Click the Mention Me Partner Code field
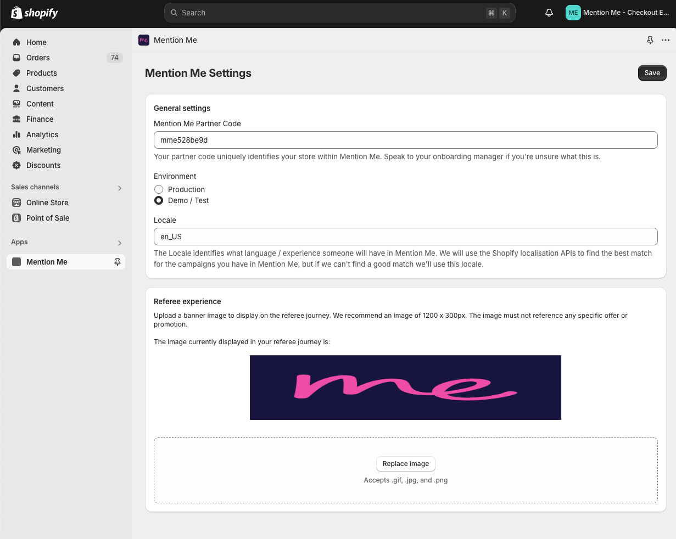Viewport: 676px width, 539px height. click(406, 140)
